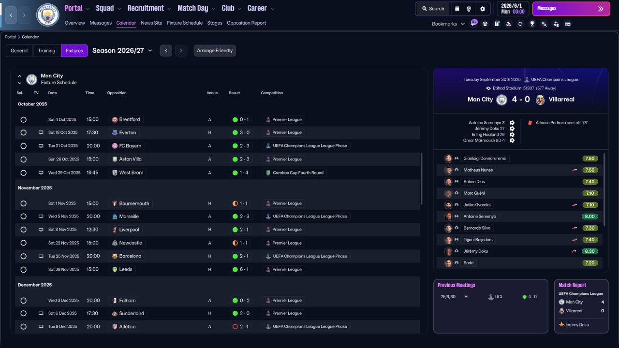Viewport: 619px width, 348px height.
Task: Select the Atlético fixture radio button
Action: click(23, 327)
